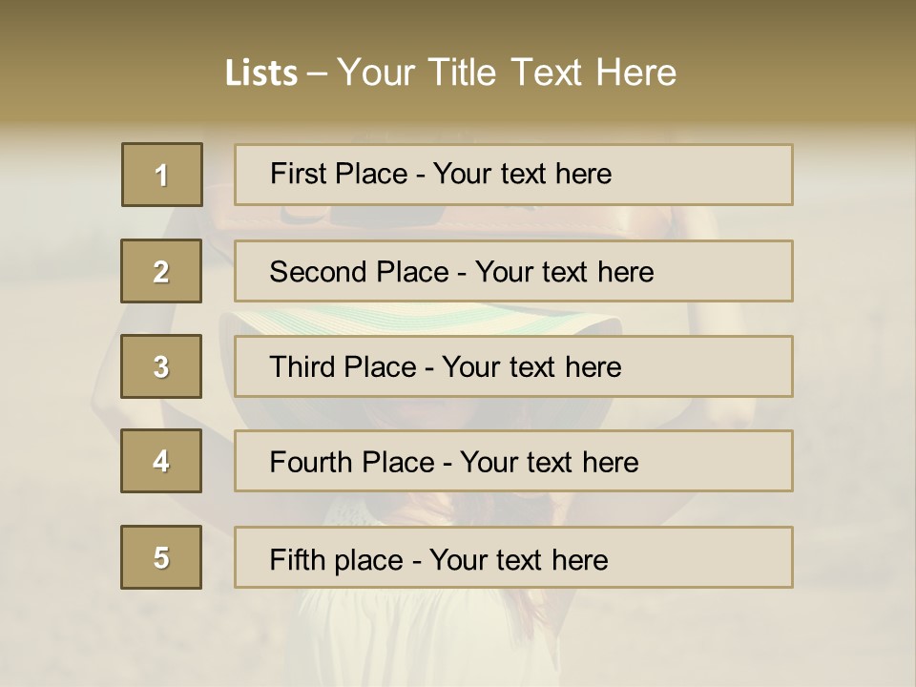The width and height of the screenshot is (916, 687).
Task: Click the word 'Third' in the list
Action: tap(303, 367)
